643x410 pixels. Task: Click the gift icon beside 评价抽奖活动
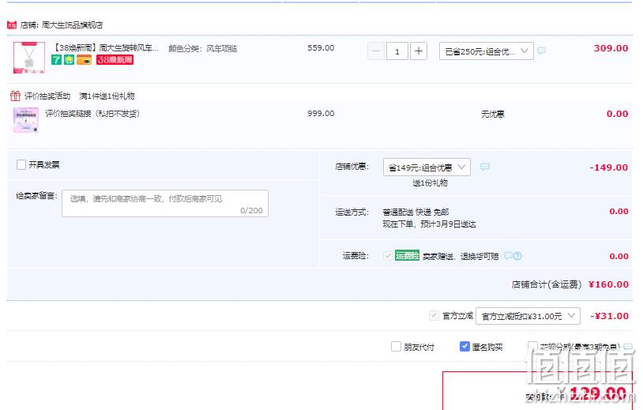[x=15, y=96]
